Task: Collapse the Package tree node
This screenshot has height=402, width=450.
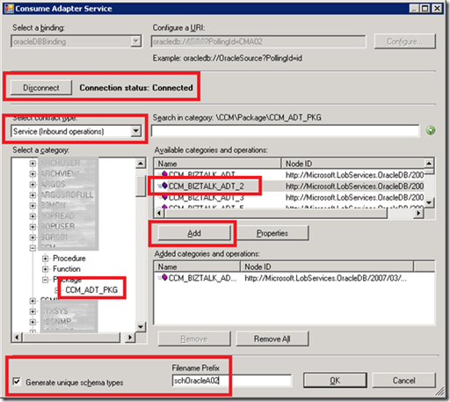Action: click(45, 280)
